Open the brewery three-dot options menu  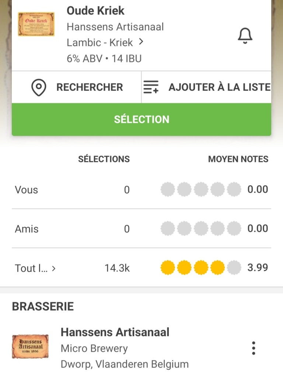[x=253, y=348]
